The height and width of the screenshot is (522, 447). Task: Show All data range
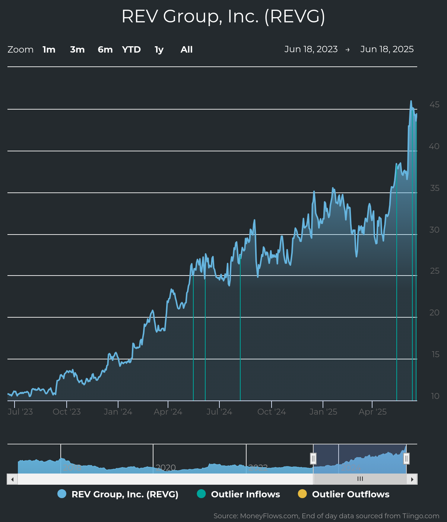(x=187, y=50)
